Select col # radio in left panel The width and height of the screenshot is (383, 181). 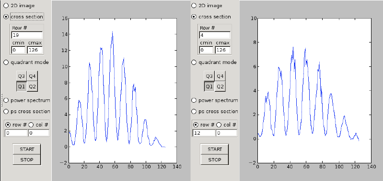pyautogui.click(x=31, y=125)
